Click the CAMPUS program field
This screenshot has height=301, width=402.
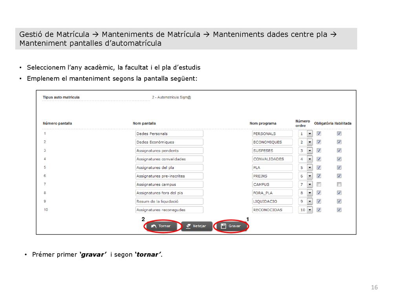pos(272,184)
